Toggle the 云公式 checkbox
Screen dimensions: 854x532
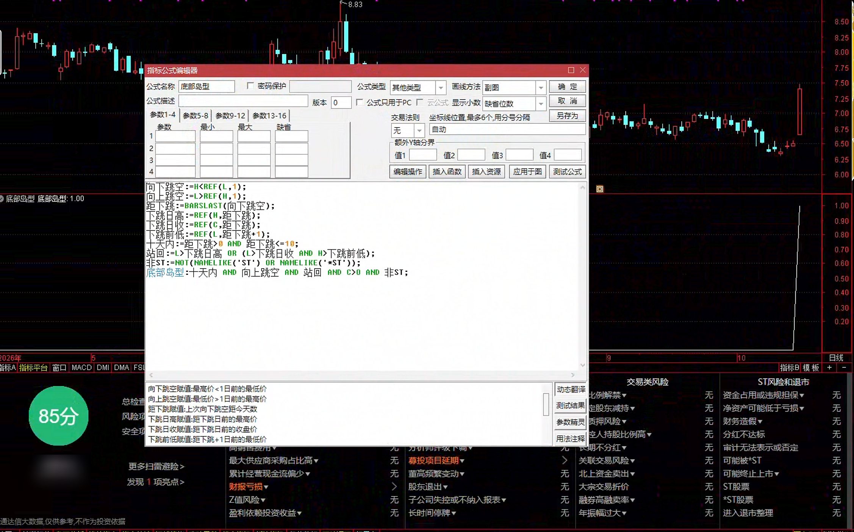click(420, 102)
